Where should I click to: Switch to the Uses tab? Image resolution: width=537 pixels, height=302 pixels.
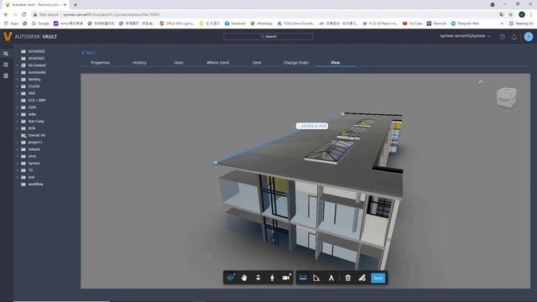tap(179, 63)
